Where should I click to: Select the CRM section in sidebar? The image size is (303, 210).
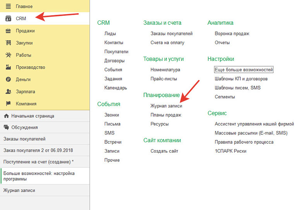pyautogui.click(x=45, y=19)
